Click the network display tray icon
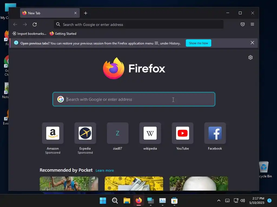 coord(236,201)
